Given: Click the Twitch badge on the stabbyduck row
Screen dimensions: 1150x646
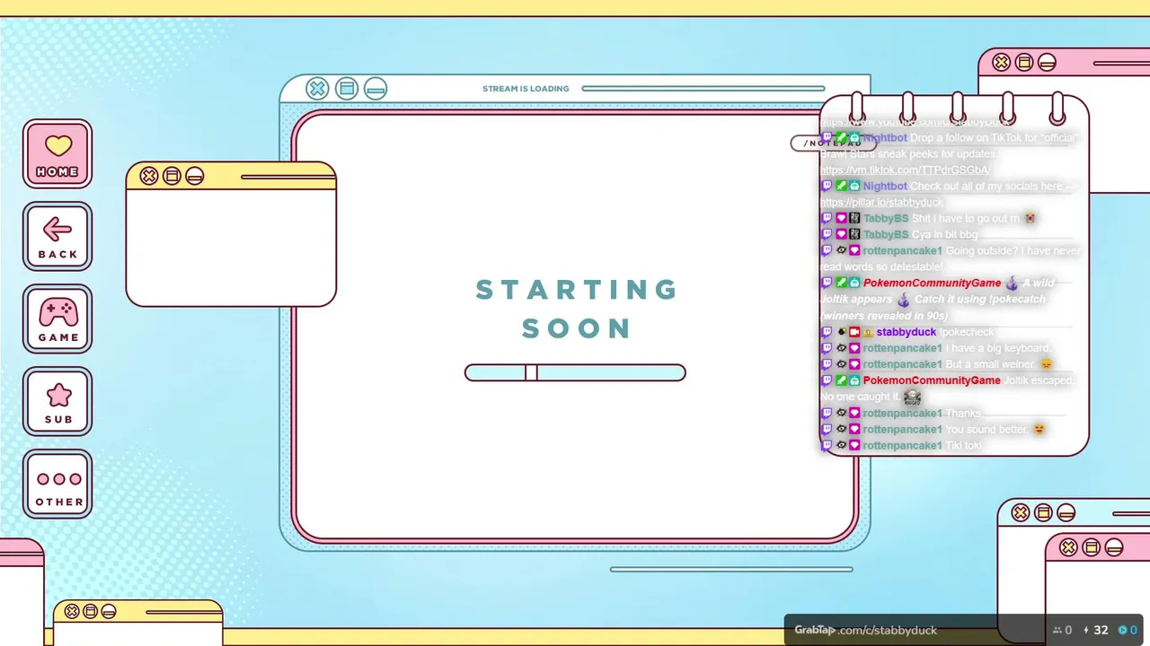Looking at the screenshot, I should coord(827,332).
